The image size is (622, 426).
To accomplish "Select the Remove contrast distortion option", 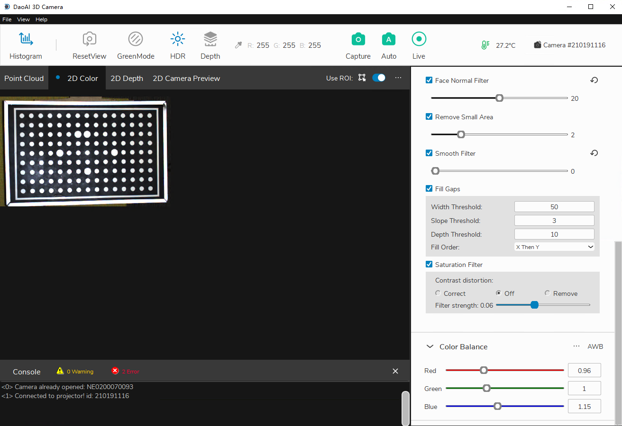I will pos(548,293).
